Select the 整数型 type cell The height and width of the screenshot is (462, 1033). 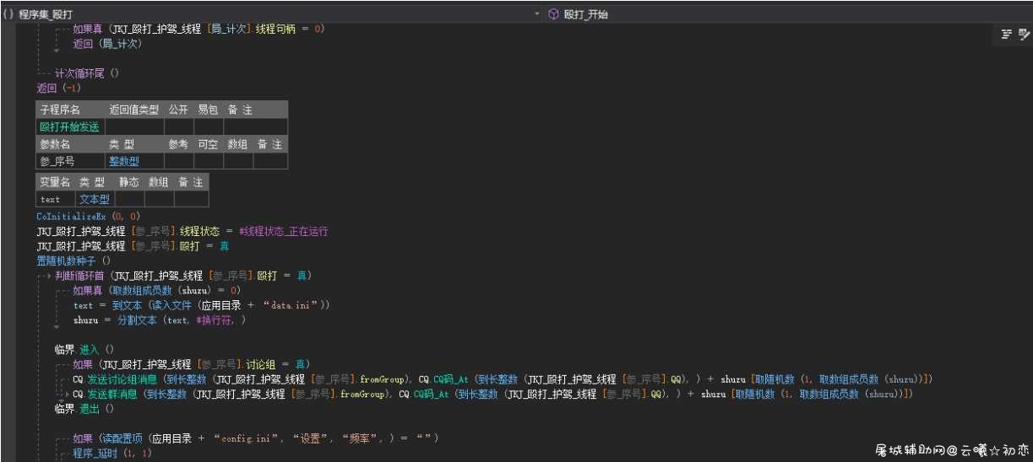pos(123,161)
